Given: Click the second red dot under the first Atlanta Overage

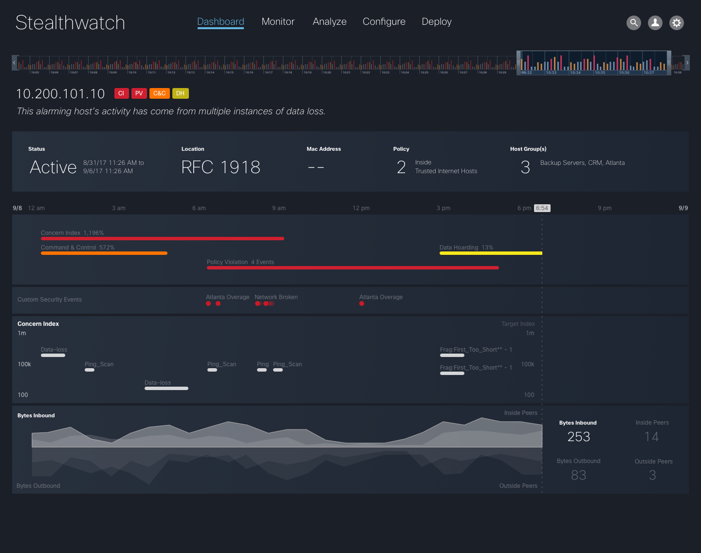Looking at the screenshot, I should (x=218, y=303).
